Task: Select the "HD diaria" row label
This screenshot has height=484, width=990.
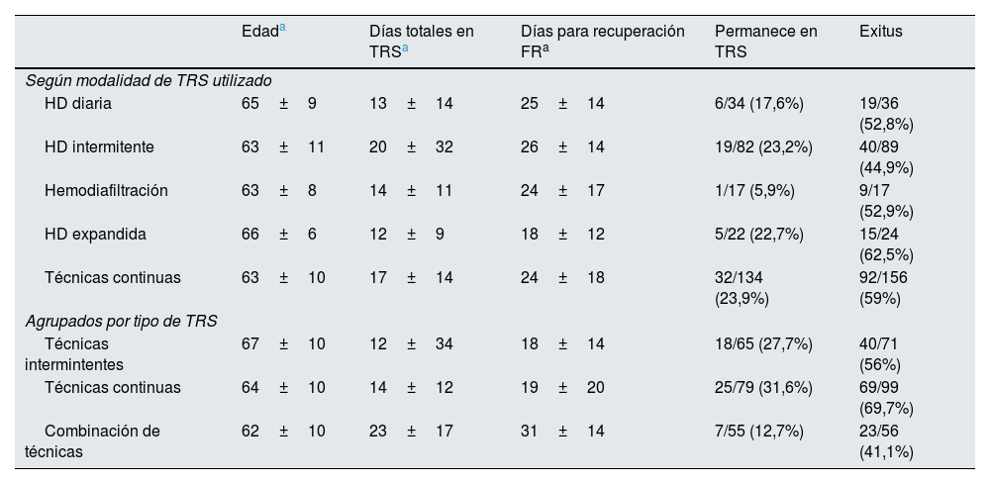Action: pyautogui.click(x=78, y=103)
